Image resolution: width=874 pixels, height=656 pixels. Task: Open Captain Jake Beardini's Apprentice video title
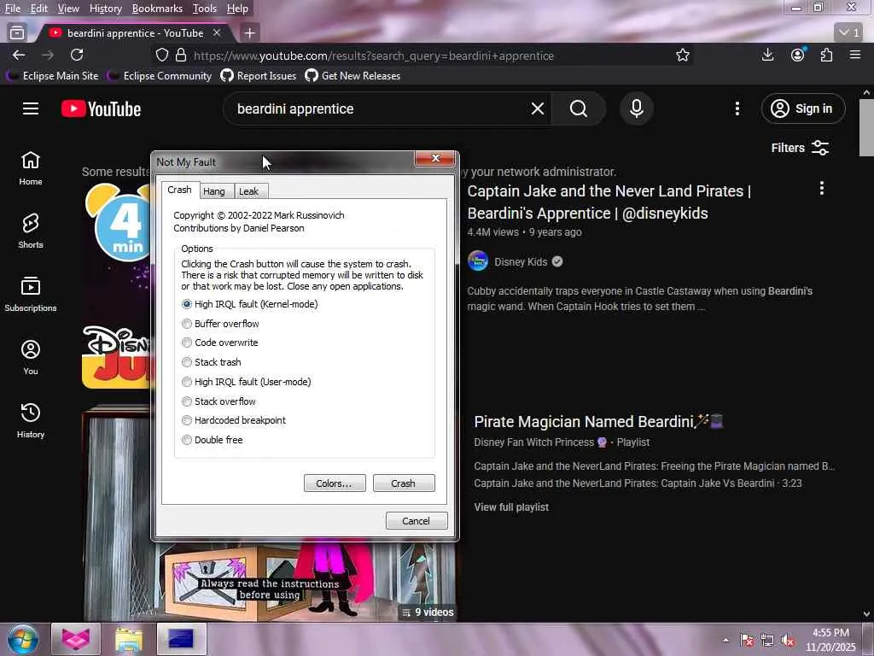coord(609,202)
